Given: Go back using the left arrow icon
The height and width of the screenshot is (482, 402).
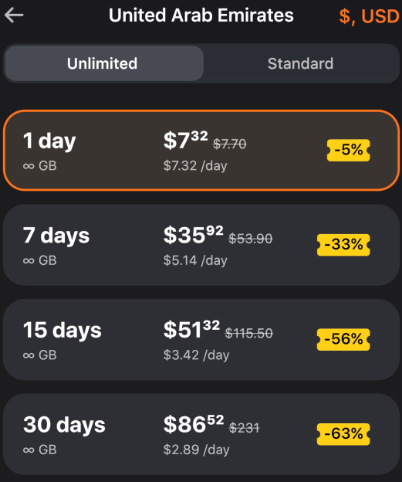Looking at the screenshot, I should 14,15.
